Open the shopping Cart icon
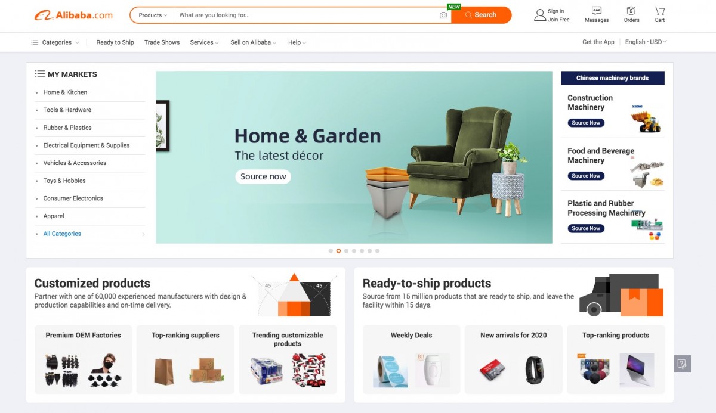This screenshot has height=413, width=716. 659,11
